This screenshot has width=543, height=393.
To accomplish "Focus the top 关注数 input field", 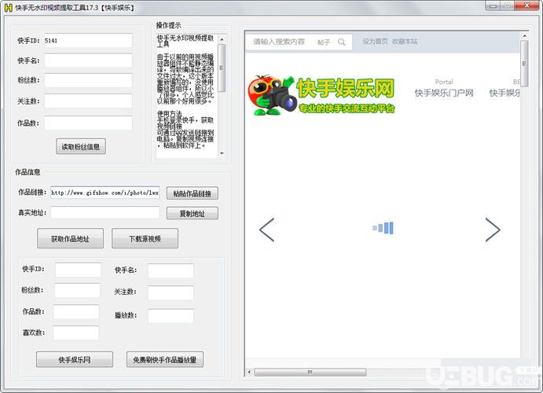I will (x=88, y=101).
